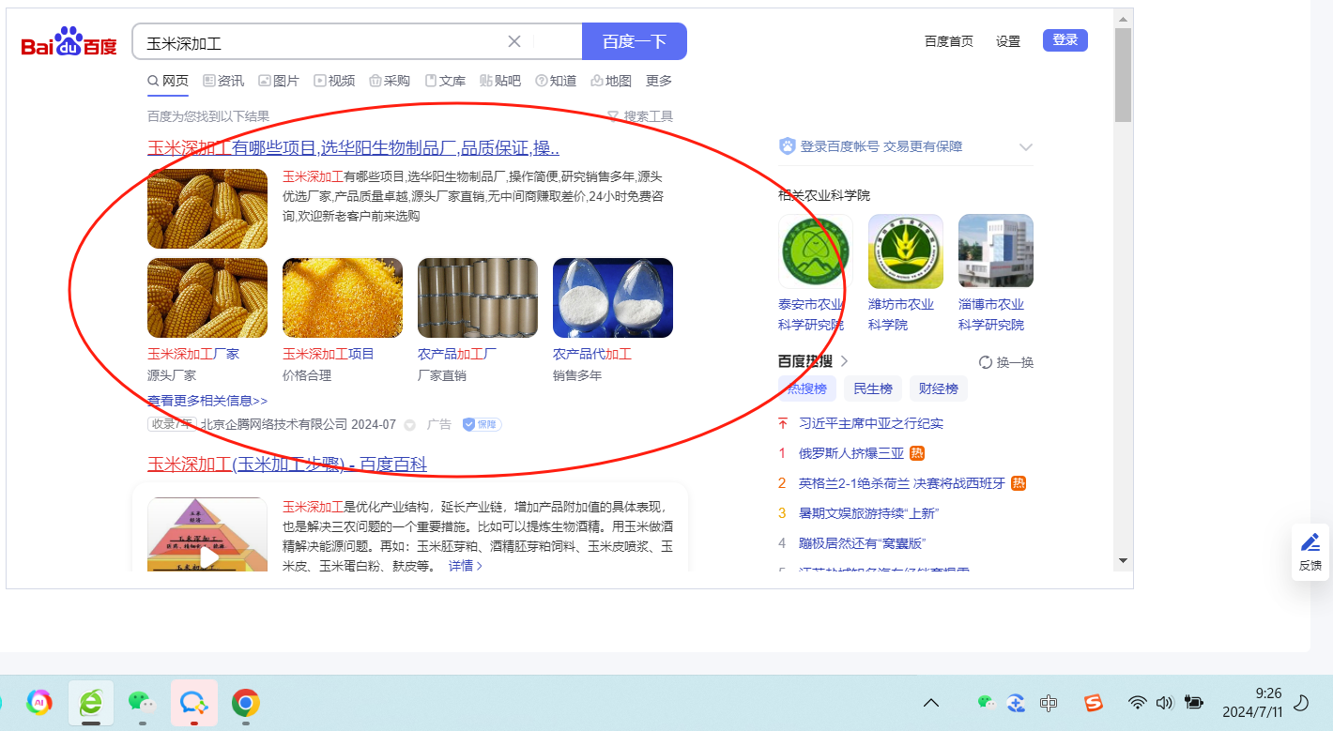Play the video thumbnail in the 百度百科 result
The image size is (1333, 731).
pyautogui.click(x=207, y=556)
